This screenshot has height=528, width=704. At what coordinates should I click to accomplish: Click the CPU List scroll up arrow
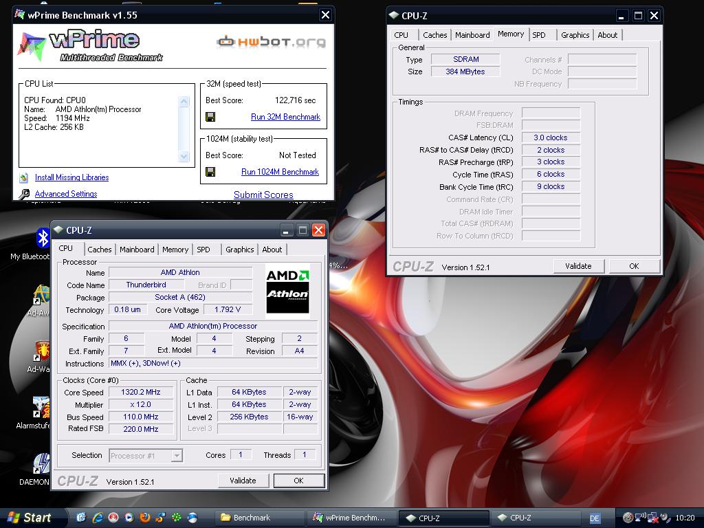tap(184, 102)
